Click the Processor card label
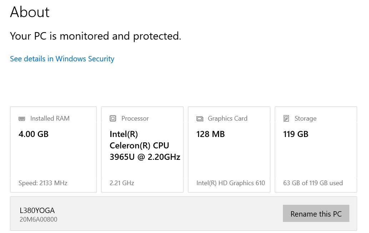 pos(135,118)
